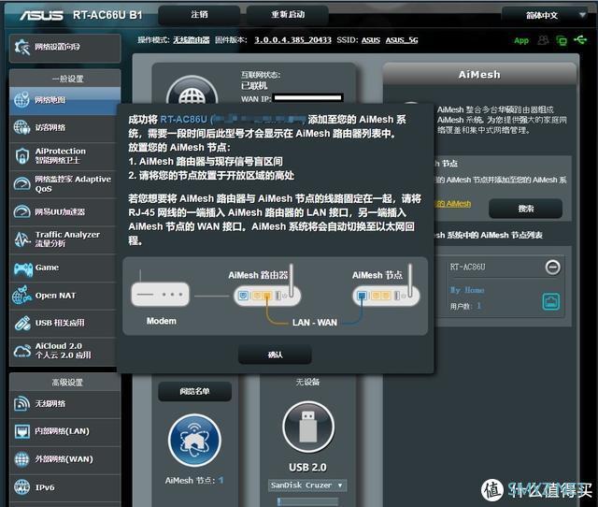Image resolution: width=598 pixels, height=507 pixels.
Task: Click the RT-AC86U node name
Action: (467, 267)
